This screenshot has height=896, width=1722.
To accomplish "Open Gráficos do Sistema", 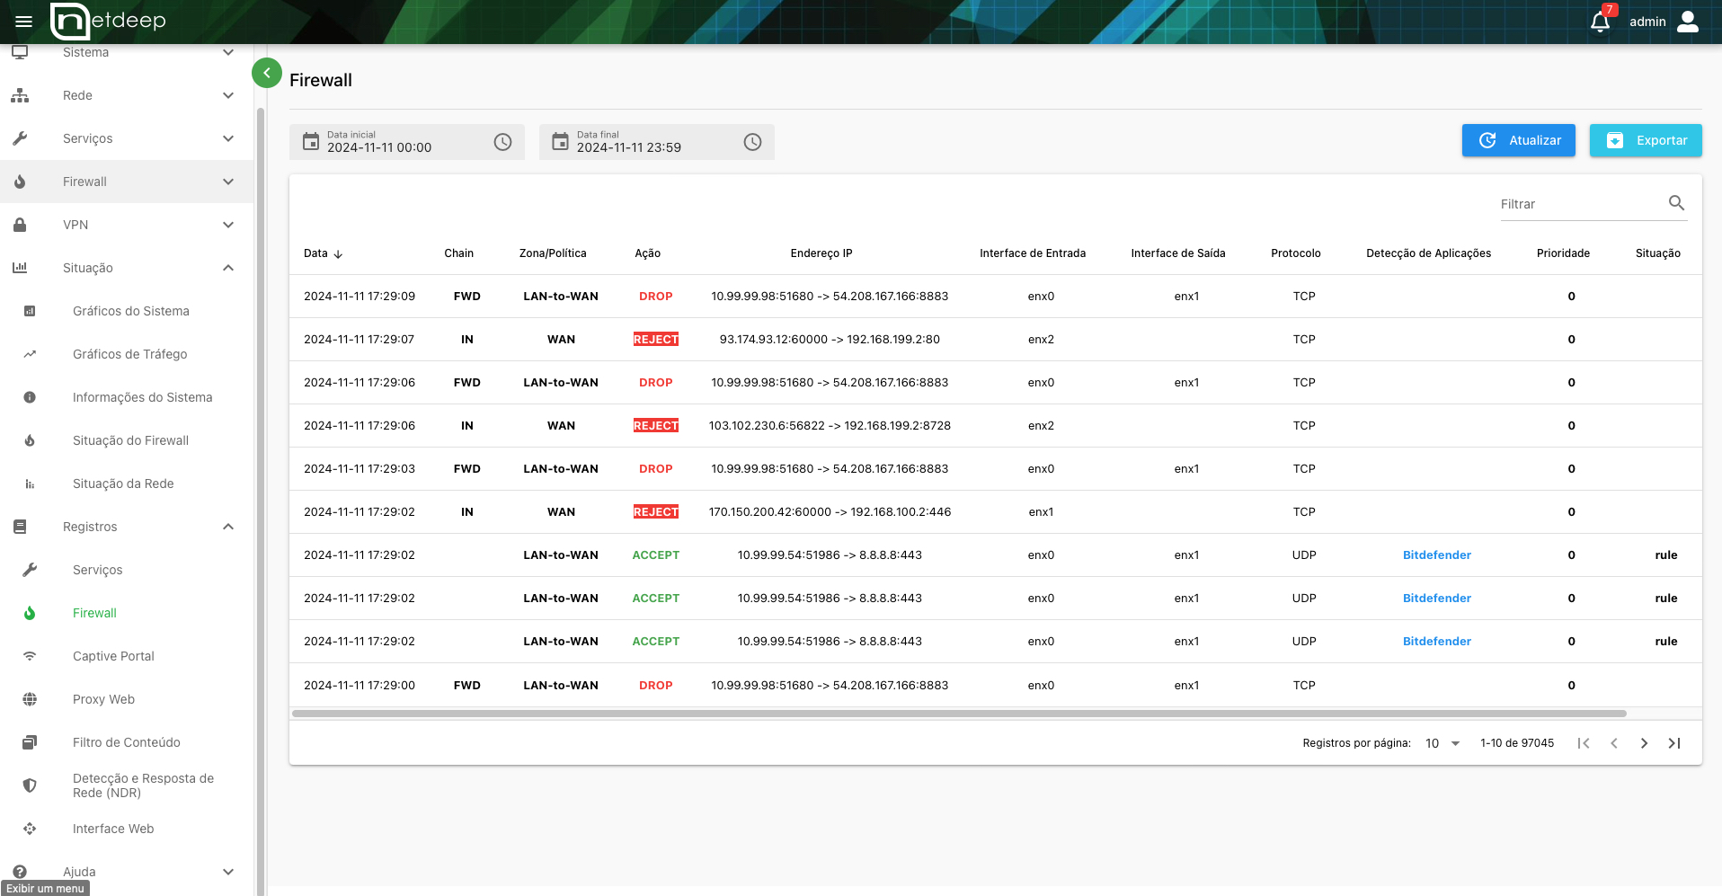I will [x=131, y=311].
